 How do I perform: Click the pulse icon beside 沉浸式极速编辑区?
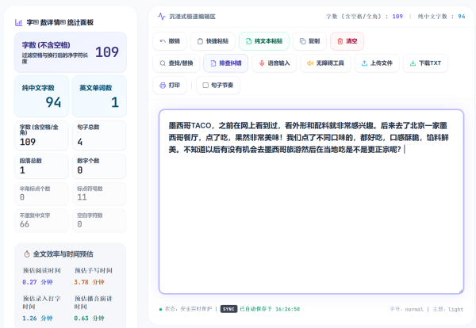tap(162, 17)
